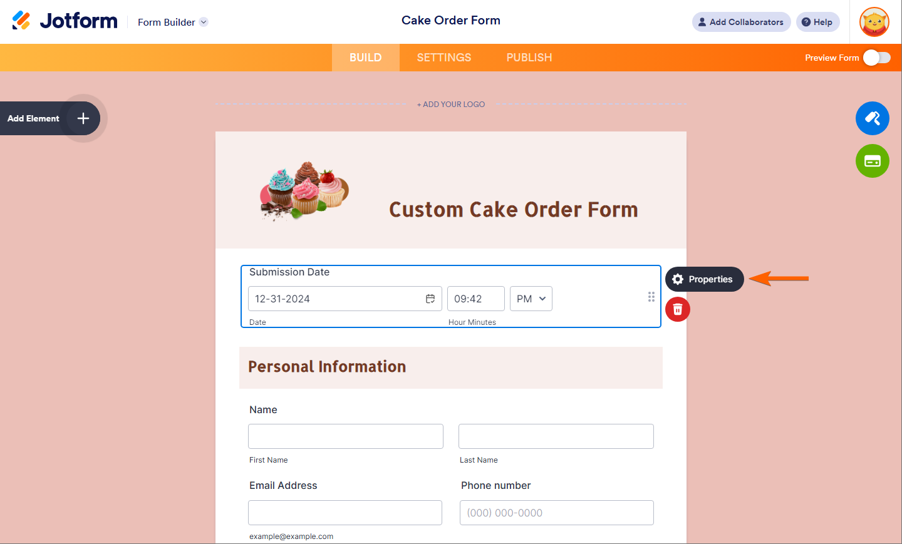Open the Properties panel button
The width and height of the screenshot is (902, 544).
coord(704,279)
